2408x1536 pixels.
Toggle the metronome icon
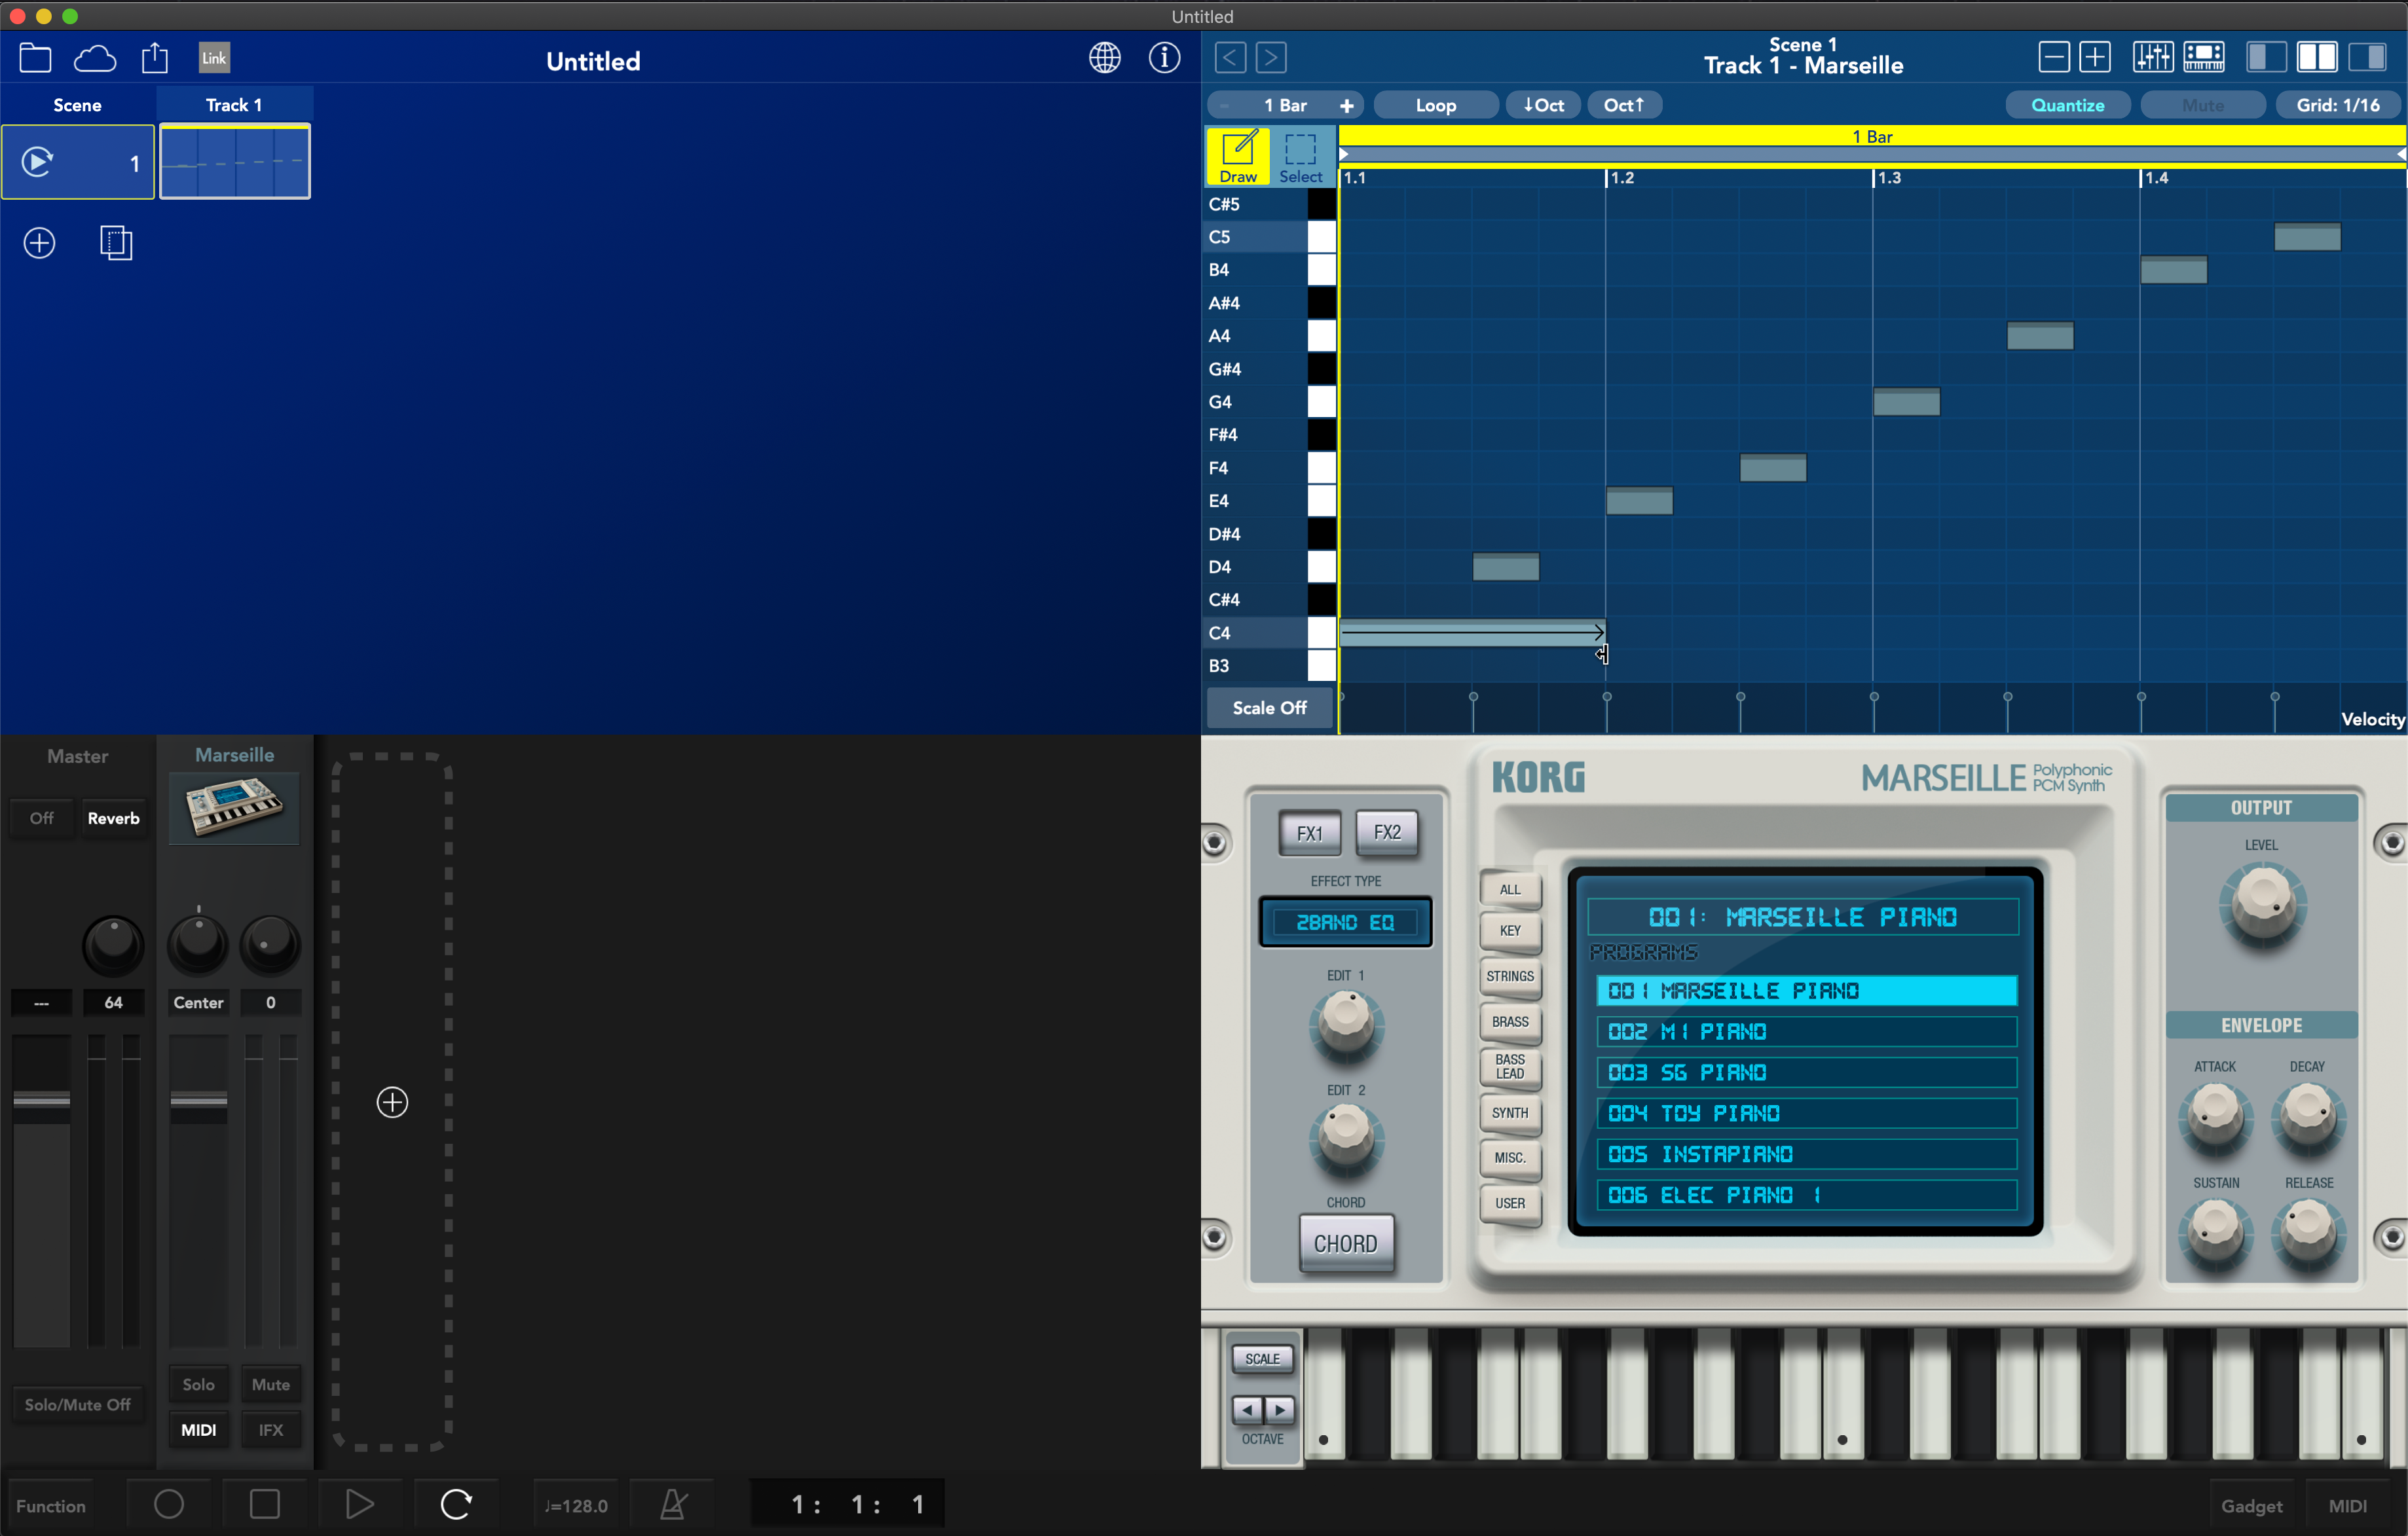[x=673, y=1503]
